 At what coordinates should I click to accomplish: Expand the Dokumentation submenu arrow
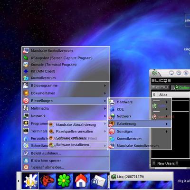click(105, 93)
